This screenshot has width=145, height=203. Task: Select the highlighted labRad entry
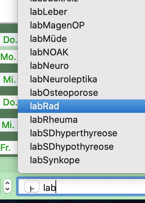(81, 106)
